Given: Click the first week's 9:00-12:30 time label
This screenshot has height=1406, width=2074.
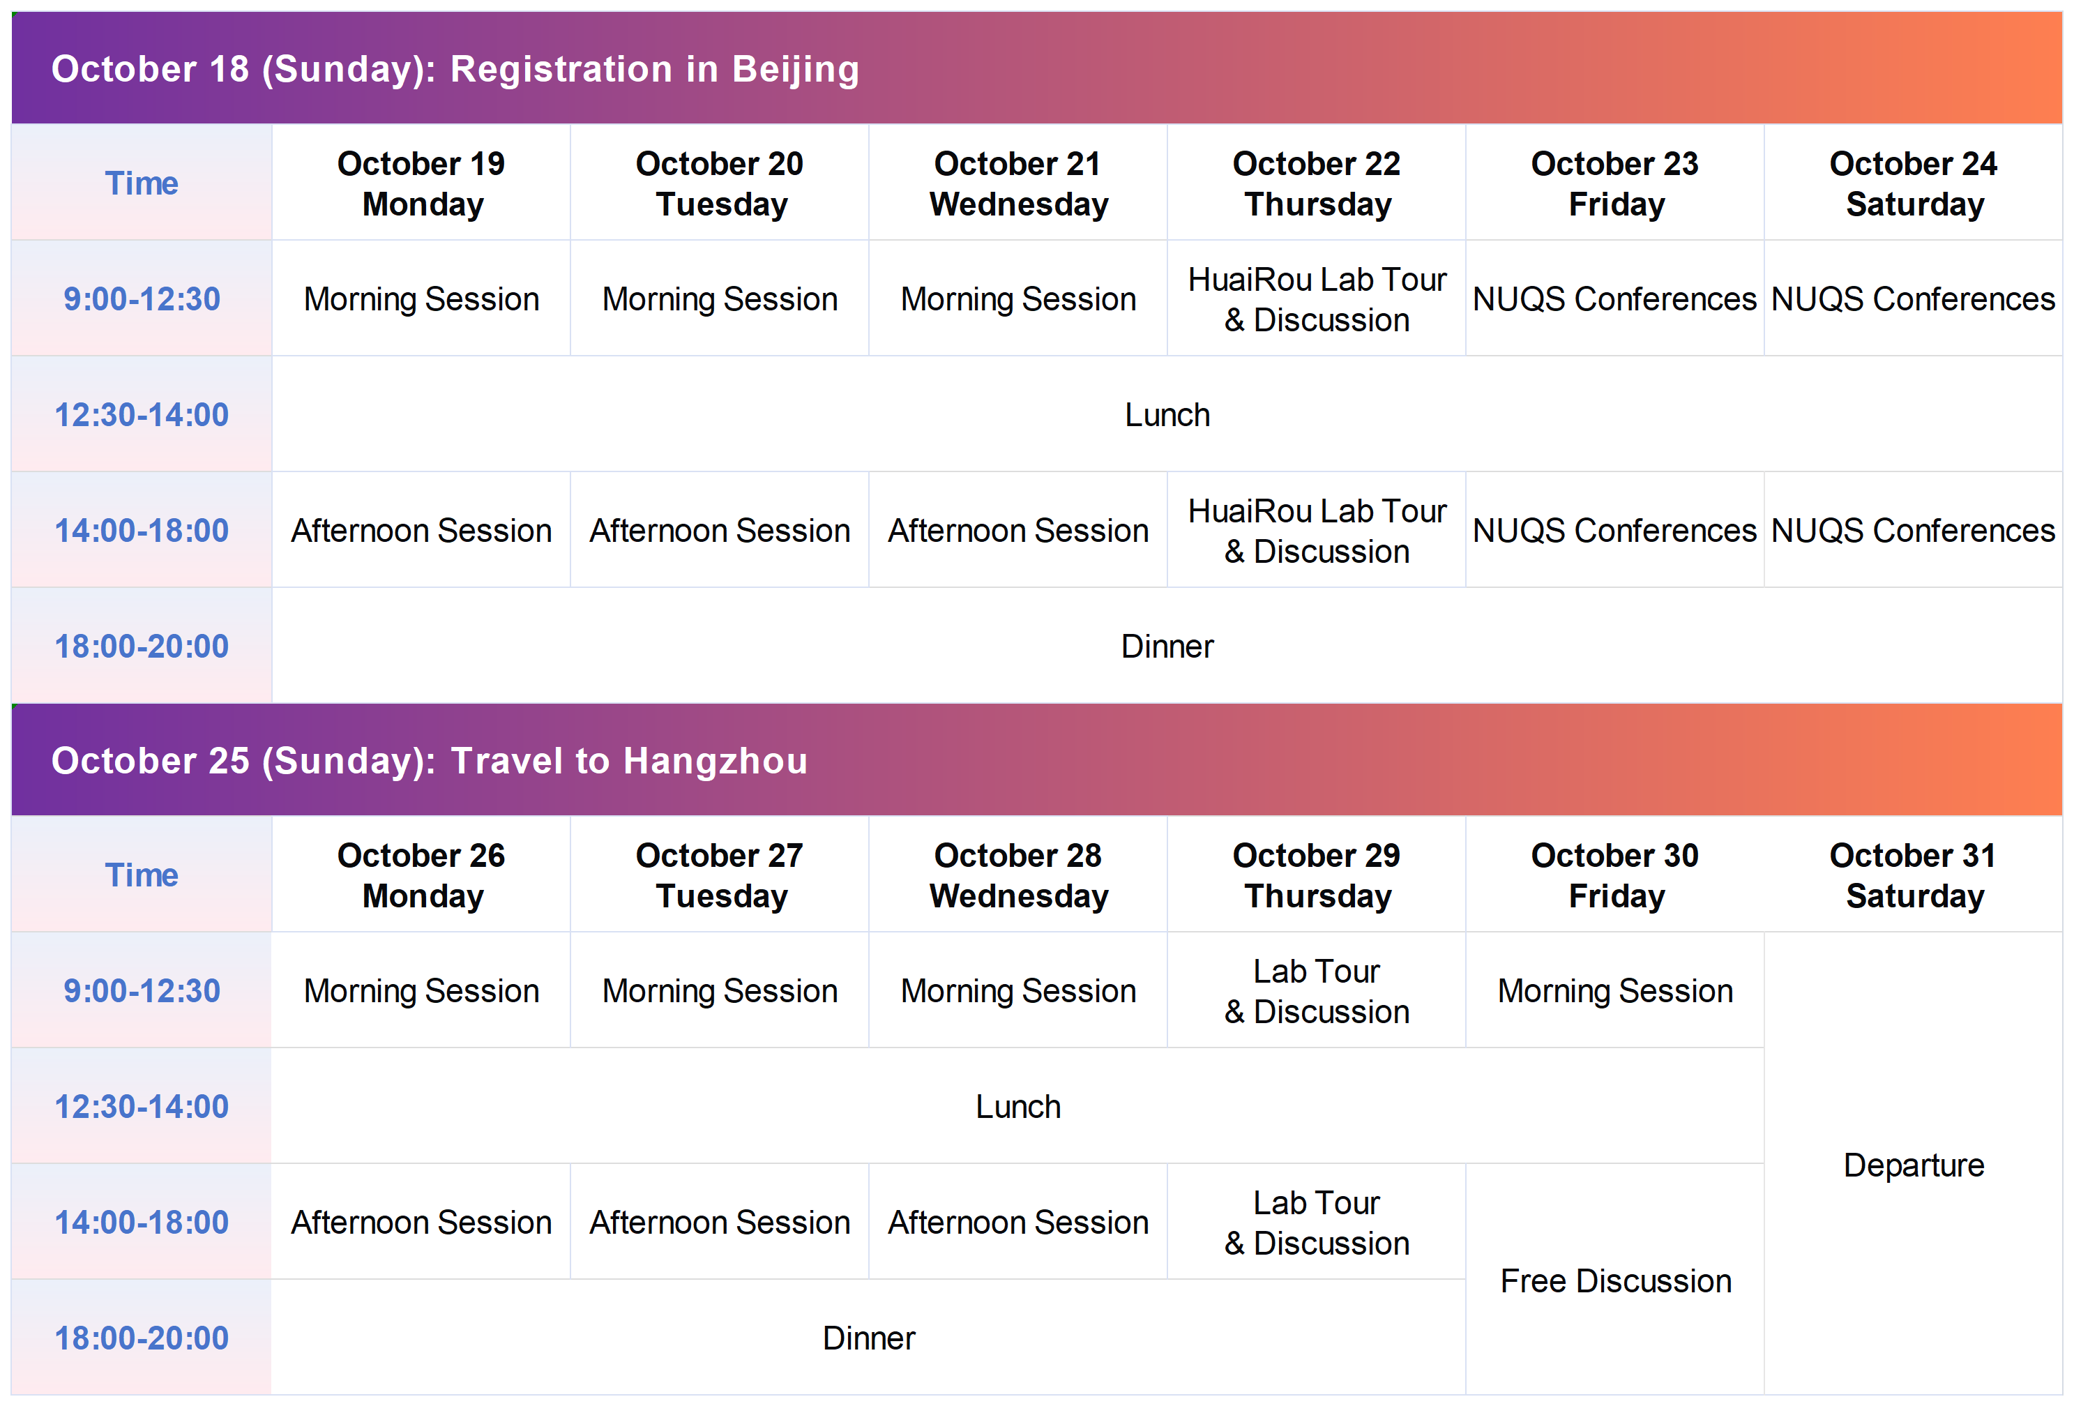Looking at the screenshot, I should [x=141, y=298].
